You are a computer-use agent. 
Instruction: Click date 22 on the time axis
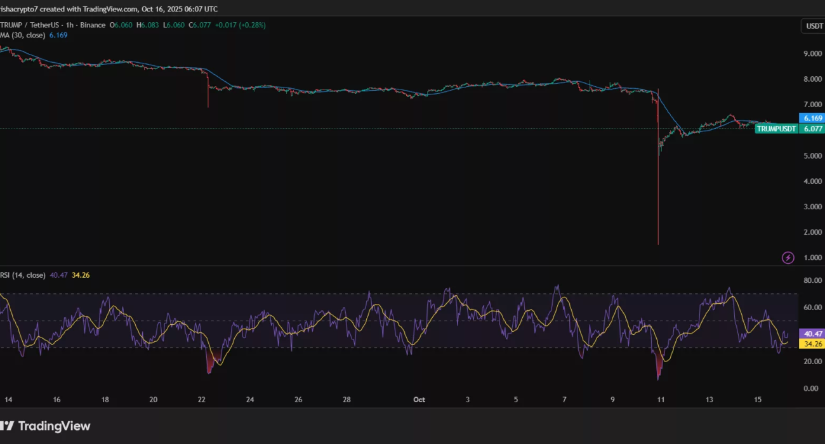pos(202,400)
